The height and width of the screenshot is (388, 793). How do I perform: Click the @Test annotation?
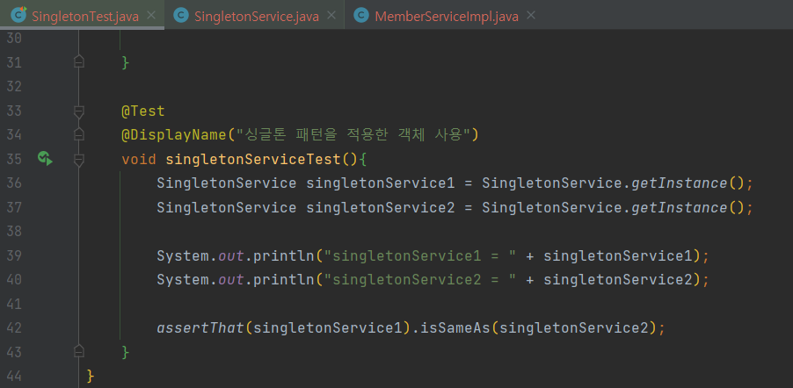coord(143,111)
